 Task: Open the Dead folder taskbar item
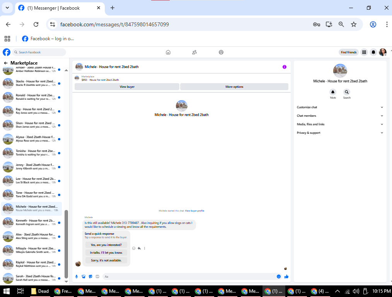(40, 291)
